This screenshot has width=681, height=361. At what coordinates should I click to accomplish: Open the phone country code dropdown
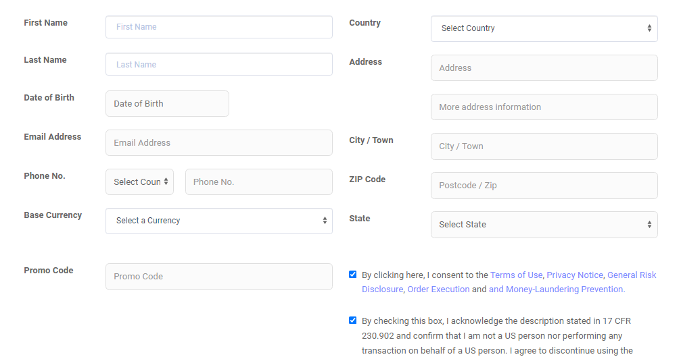tap(139, 182)
